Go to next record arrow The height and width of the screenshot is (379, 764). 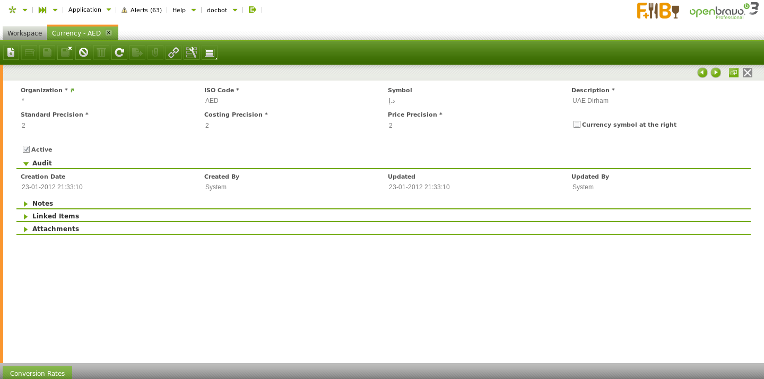(x=716, y=73)
